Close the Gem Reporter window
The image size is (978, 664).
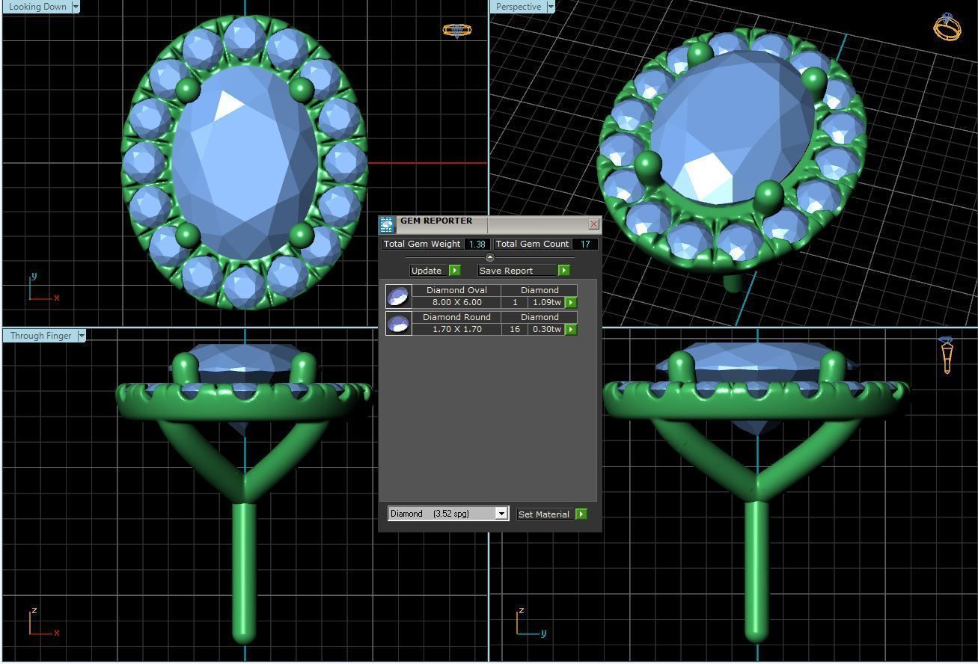click(593, 224)
